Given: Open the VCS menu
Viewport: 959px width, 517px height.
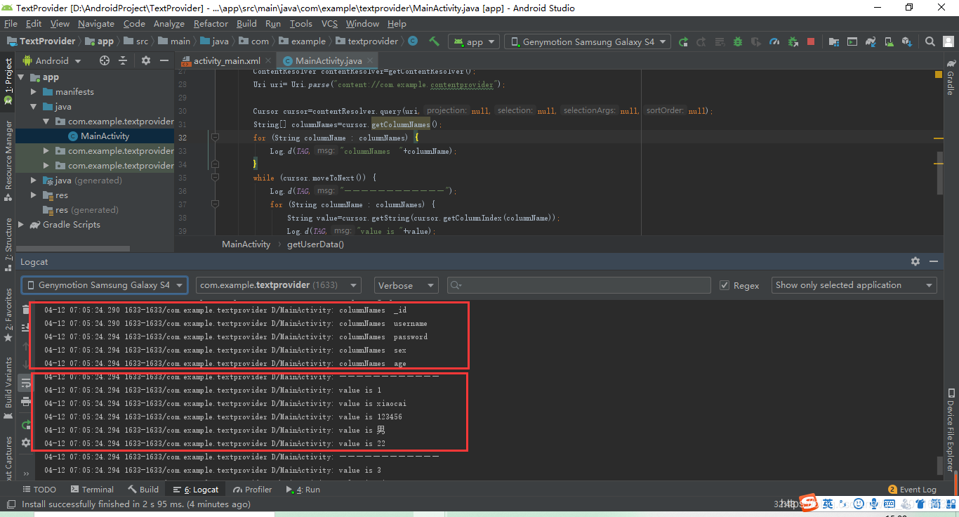Looking at the screenshot, I should 329,23.
